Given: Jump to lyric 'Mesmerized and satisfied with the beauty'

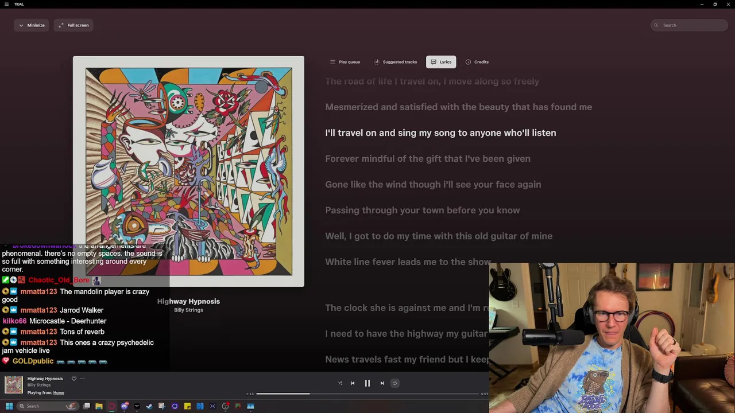Looking at the screenshot, I should (x=458, y=107).
